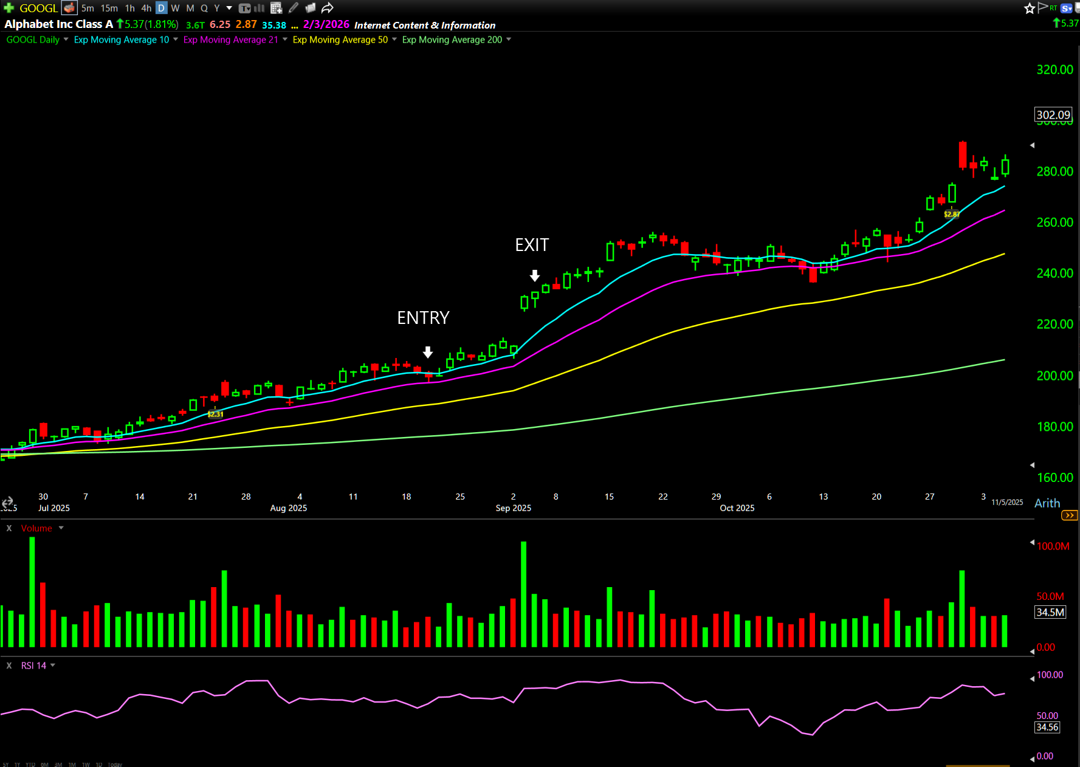Click the GOOGL ticker symbol
Viewport: 1080px width, 767px height.
(x=38, y=8)
